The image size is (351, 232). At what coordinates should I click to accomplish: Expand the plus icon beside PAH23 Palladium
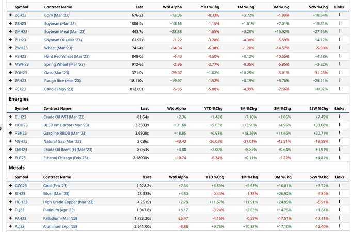point(10,218)
